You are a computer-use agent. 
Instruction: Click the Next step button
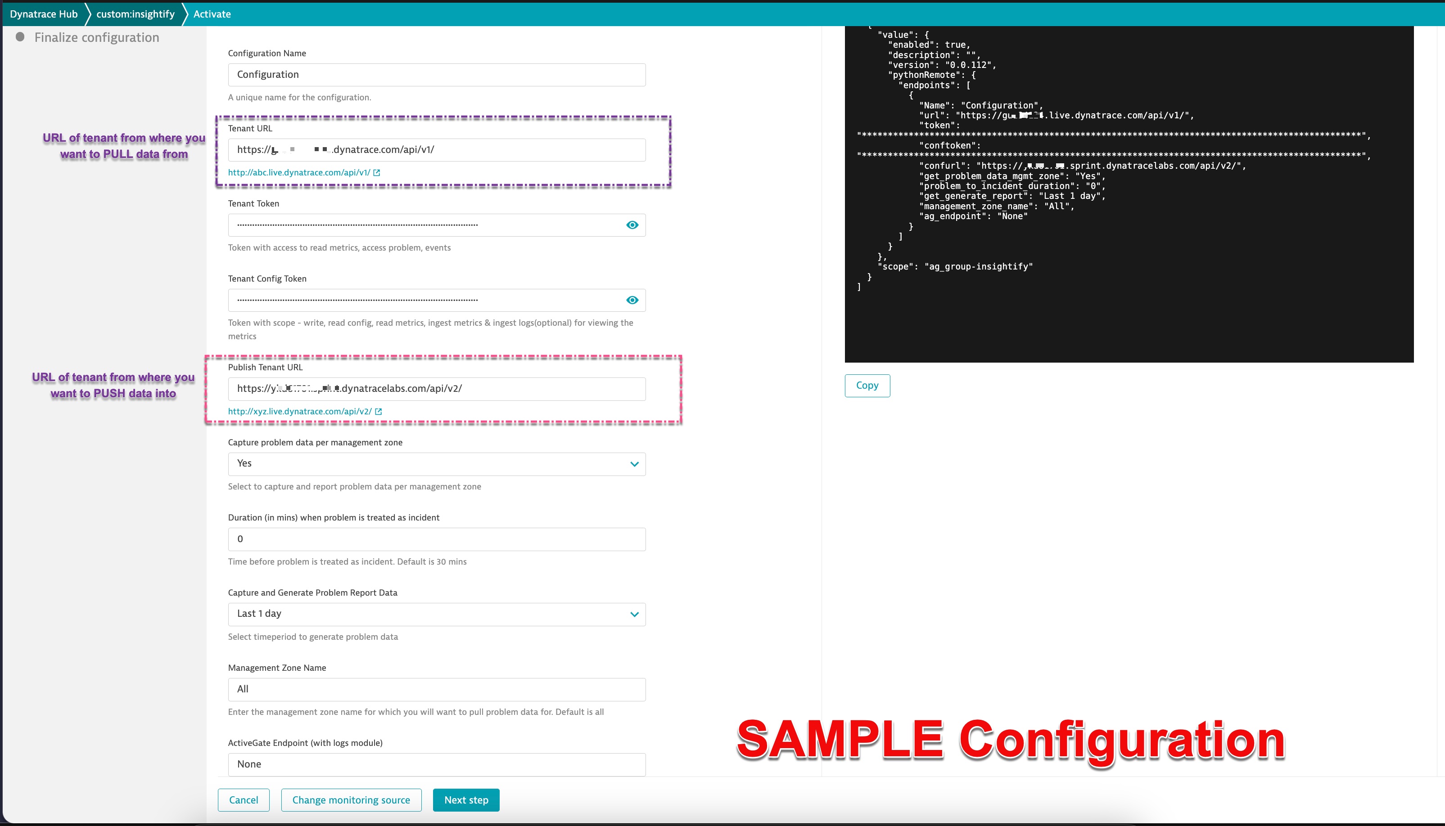pyautogui.click(x=465, y=799)
